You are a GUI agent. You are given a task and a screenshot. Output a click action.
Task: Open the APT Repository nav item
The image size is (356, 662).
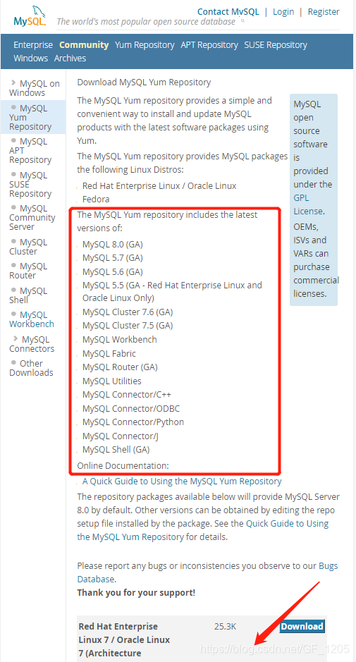209,44
